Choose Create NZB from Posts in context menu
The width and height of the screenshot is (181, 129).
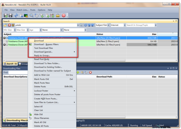click(x=52, y=99)
